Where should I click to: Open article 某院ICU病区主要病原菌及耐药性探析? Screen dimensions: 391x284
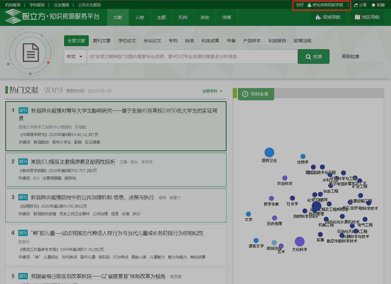coord(73,162)
